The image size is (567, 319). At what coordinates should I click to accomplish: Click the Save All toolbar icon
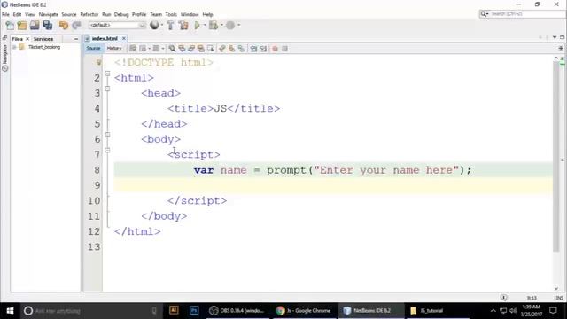click(48, 26)
